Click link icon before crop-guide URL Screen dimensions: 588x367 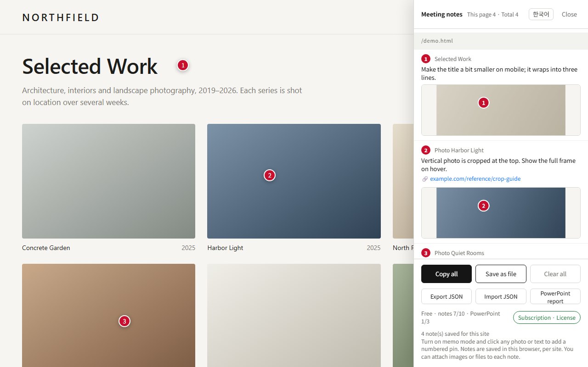pos(425,179)
